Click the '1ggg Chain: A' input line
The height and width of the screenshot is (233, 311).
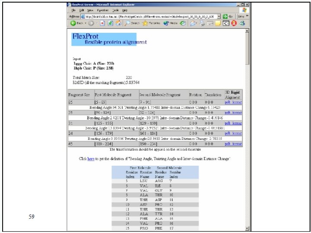coord(94,63)
